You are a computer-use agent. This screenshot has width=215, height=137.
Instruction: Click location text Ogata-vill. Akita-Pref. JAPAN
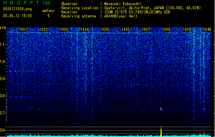pyautogui.click(x=134, y=8)
